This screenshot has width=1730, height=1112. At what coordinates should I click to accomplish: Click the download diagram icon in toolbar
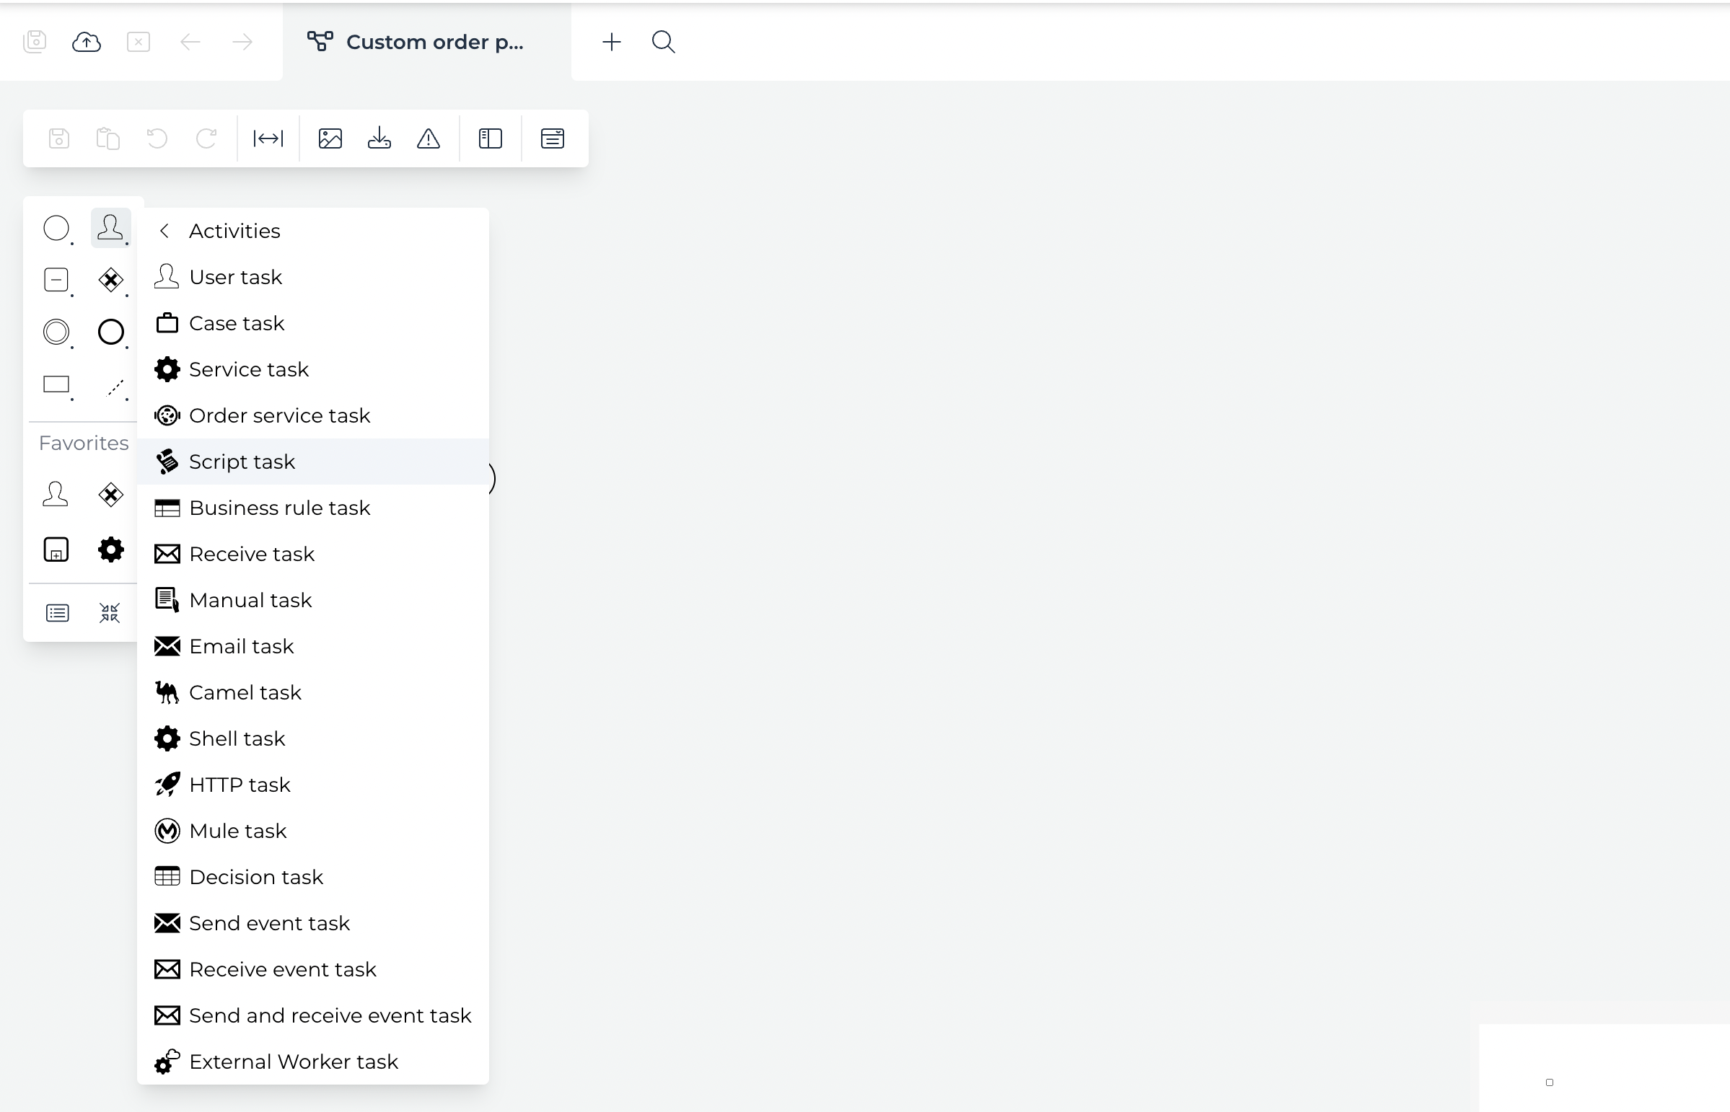pyautogui.click(x=379, y=137)
